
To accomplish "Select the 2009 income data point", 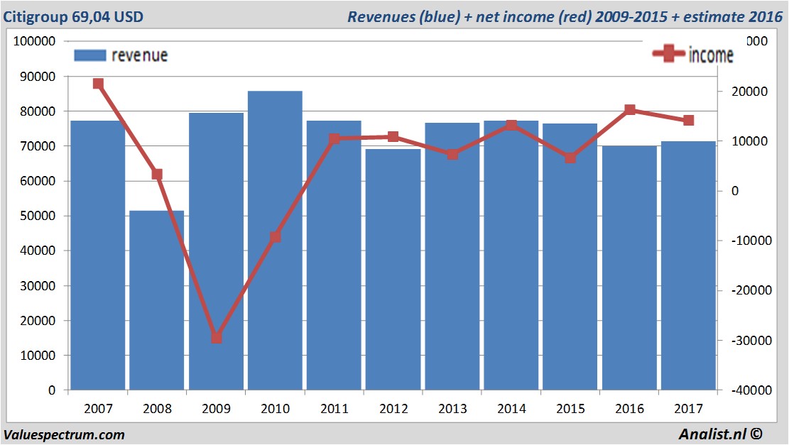I will point(217,337).
